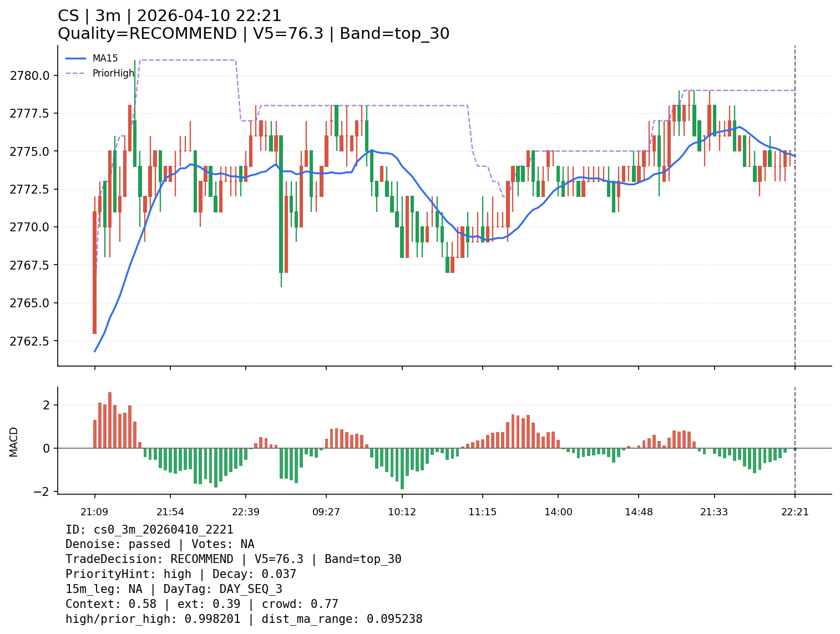Click the 2770.0 price axis label
840x634 pixels.
click(x=31, y=227)
